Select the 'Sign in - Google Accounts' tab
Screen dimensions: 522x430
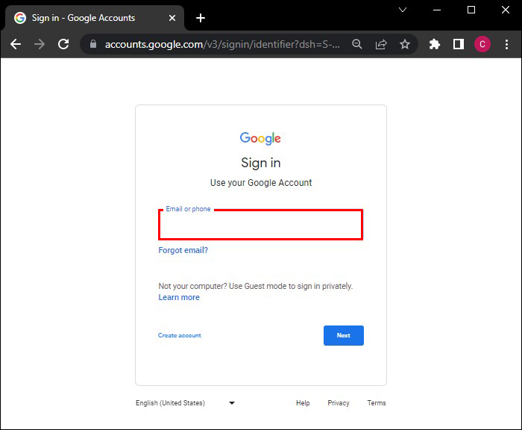click(84, 18)
